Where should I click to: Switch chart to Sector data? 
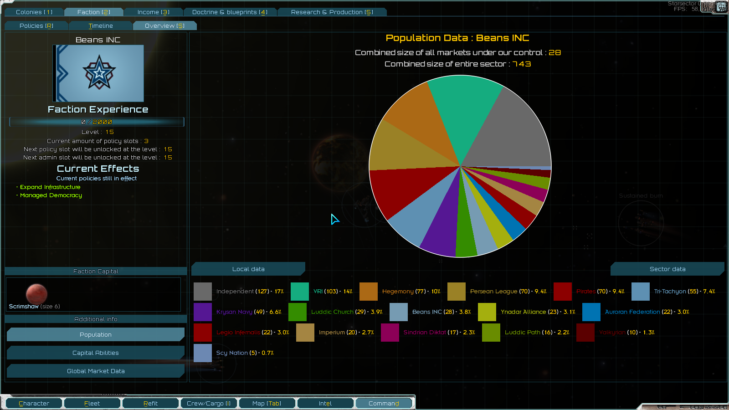coord(667,269)
